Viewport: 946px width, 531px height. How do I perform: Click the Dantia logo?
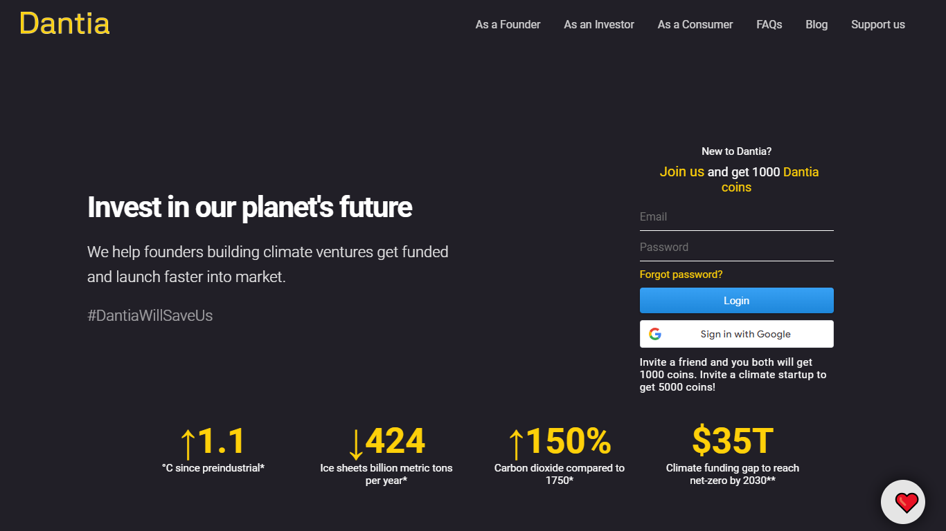(x=64, y=24)
